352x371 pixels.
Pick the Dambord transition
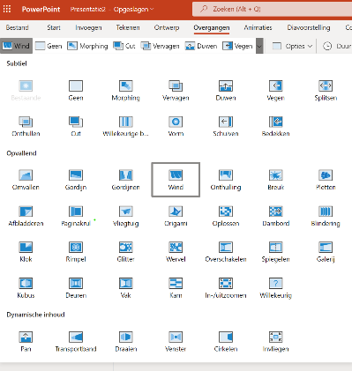point(275,216)
